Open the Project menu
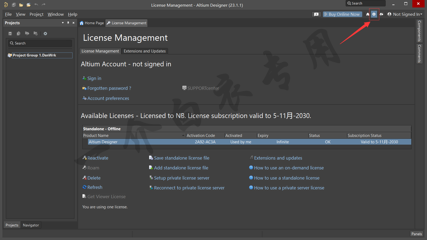 [x=37, y=14]
